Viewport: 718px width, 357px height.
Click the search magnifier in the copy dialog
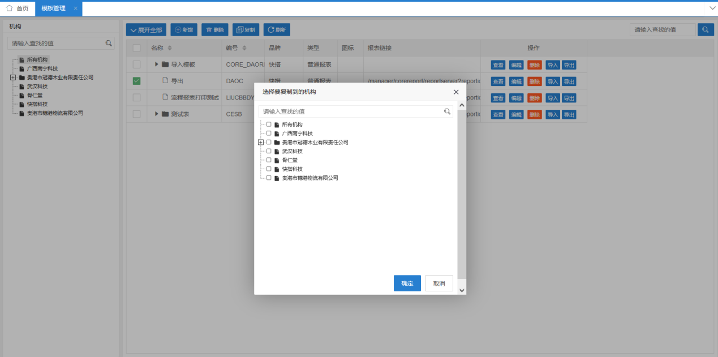tap(447, 111)
